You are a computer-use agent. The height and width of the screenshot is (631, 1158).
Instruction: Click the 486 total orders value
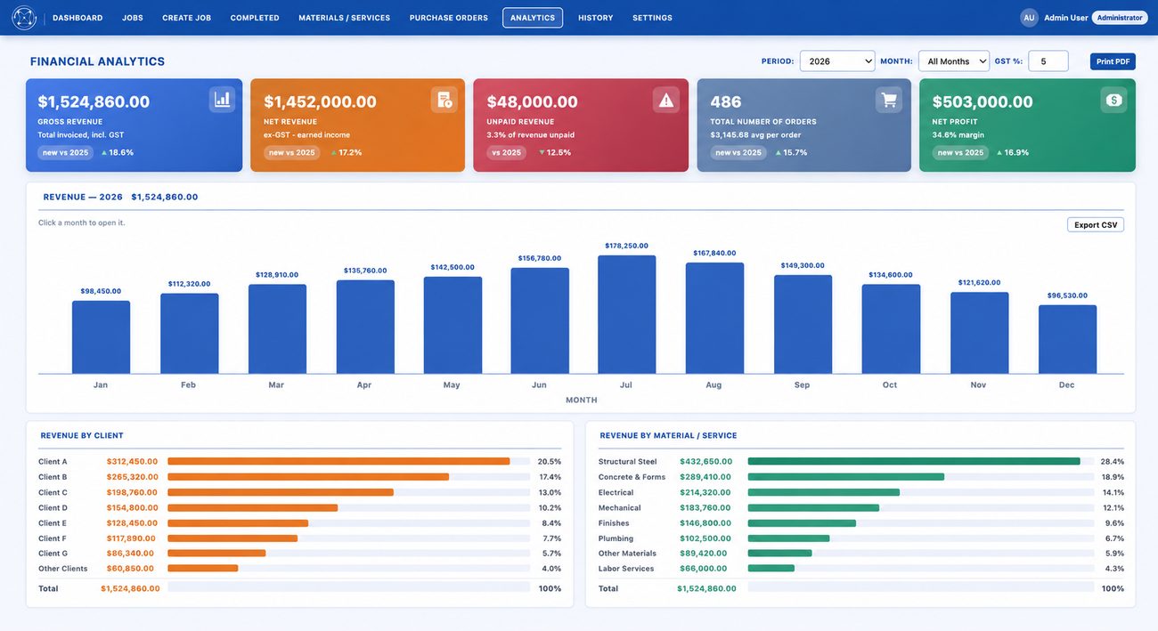click(726, 101)
